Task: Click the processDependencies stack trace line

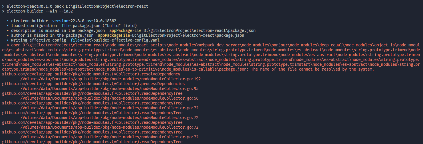Action: (93, 84)
